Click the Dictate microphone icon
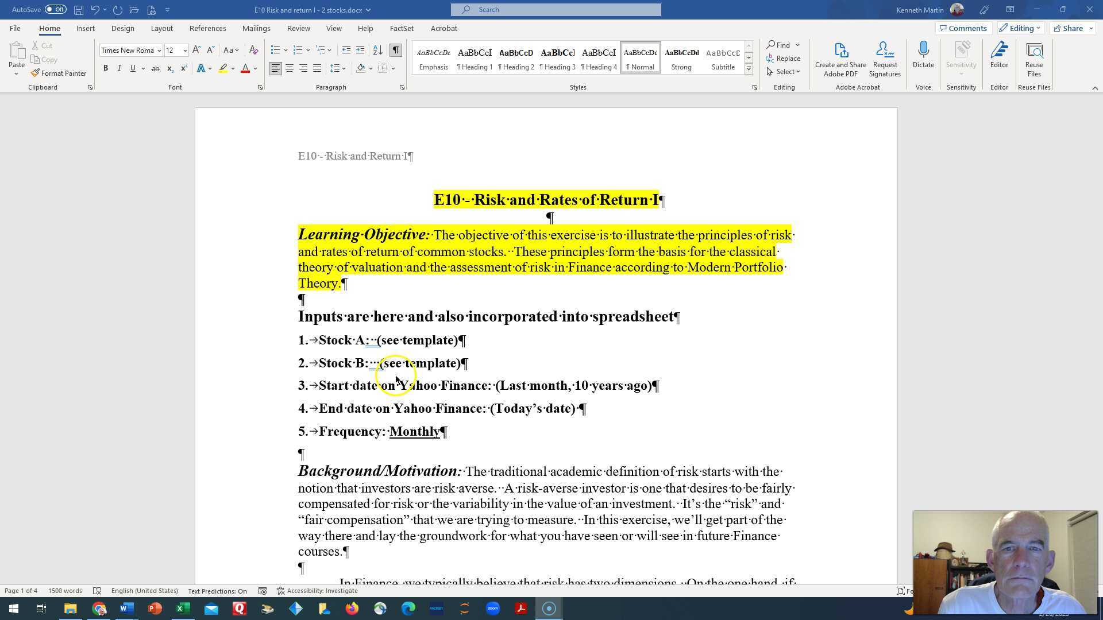1103x620 pixels. 923,51
